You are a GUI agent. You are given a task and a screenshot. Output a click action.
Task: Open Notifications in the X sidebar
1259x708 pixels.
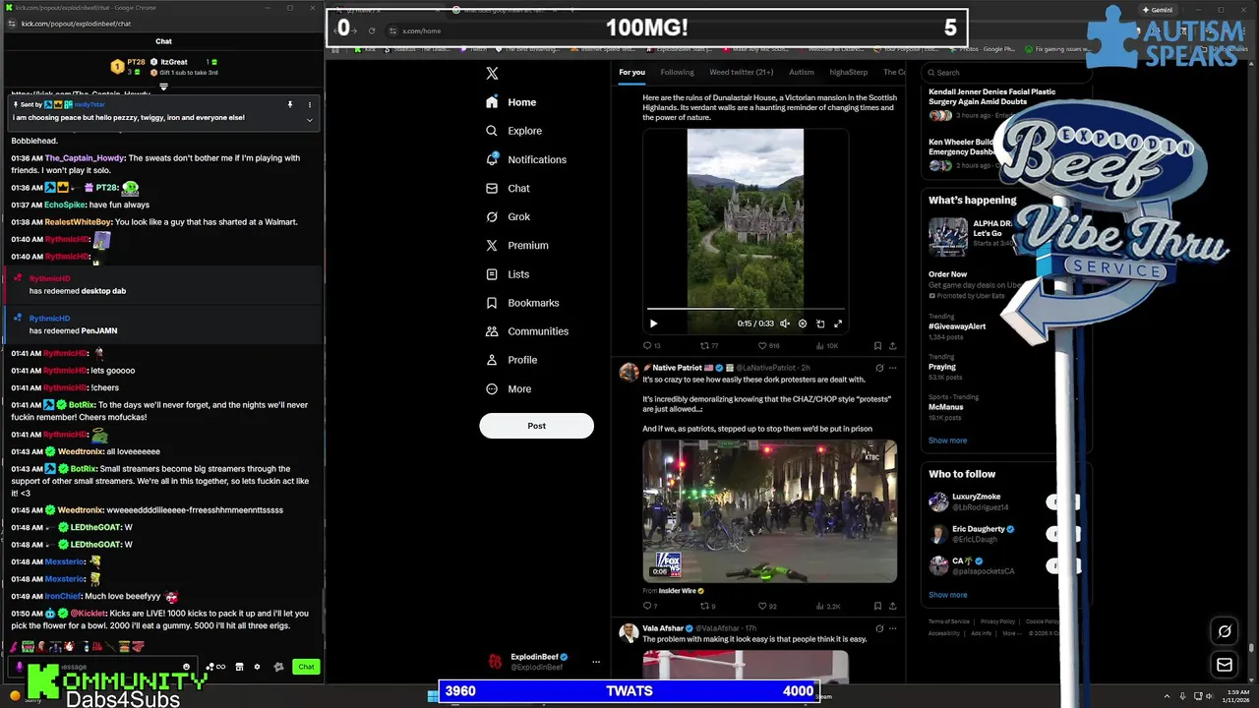[526, 159]
